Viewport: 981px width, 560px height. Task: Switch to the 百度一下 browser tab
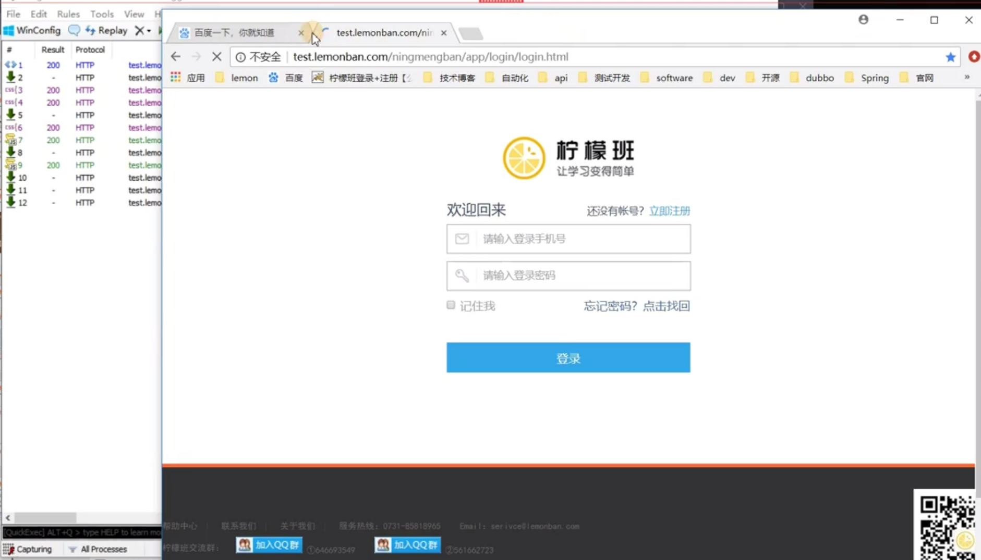(x=234, y=32)
